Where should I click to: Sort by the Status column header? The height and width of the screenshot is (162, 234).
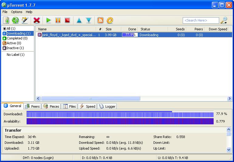153,29
